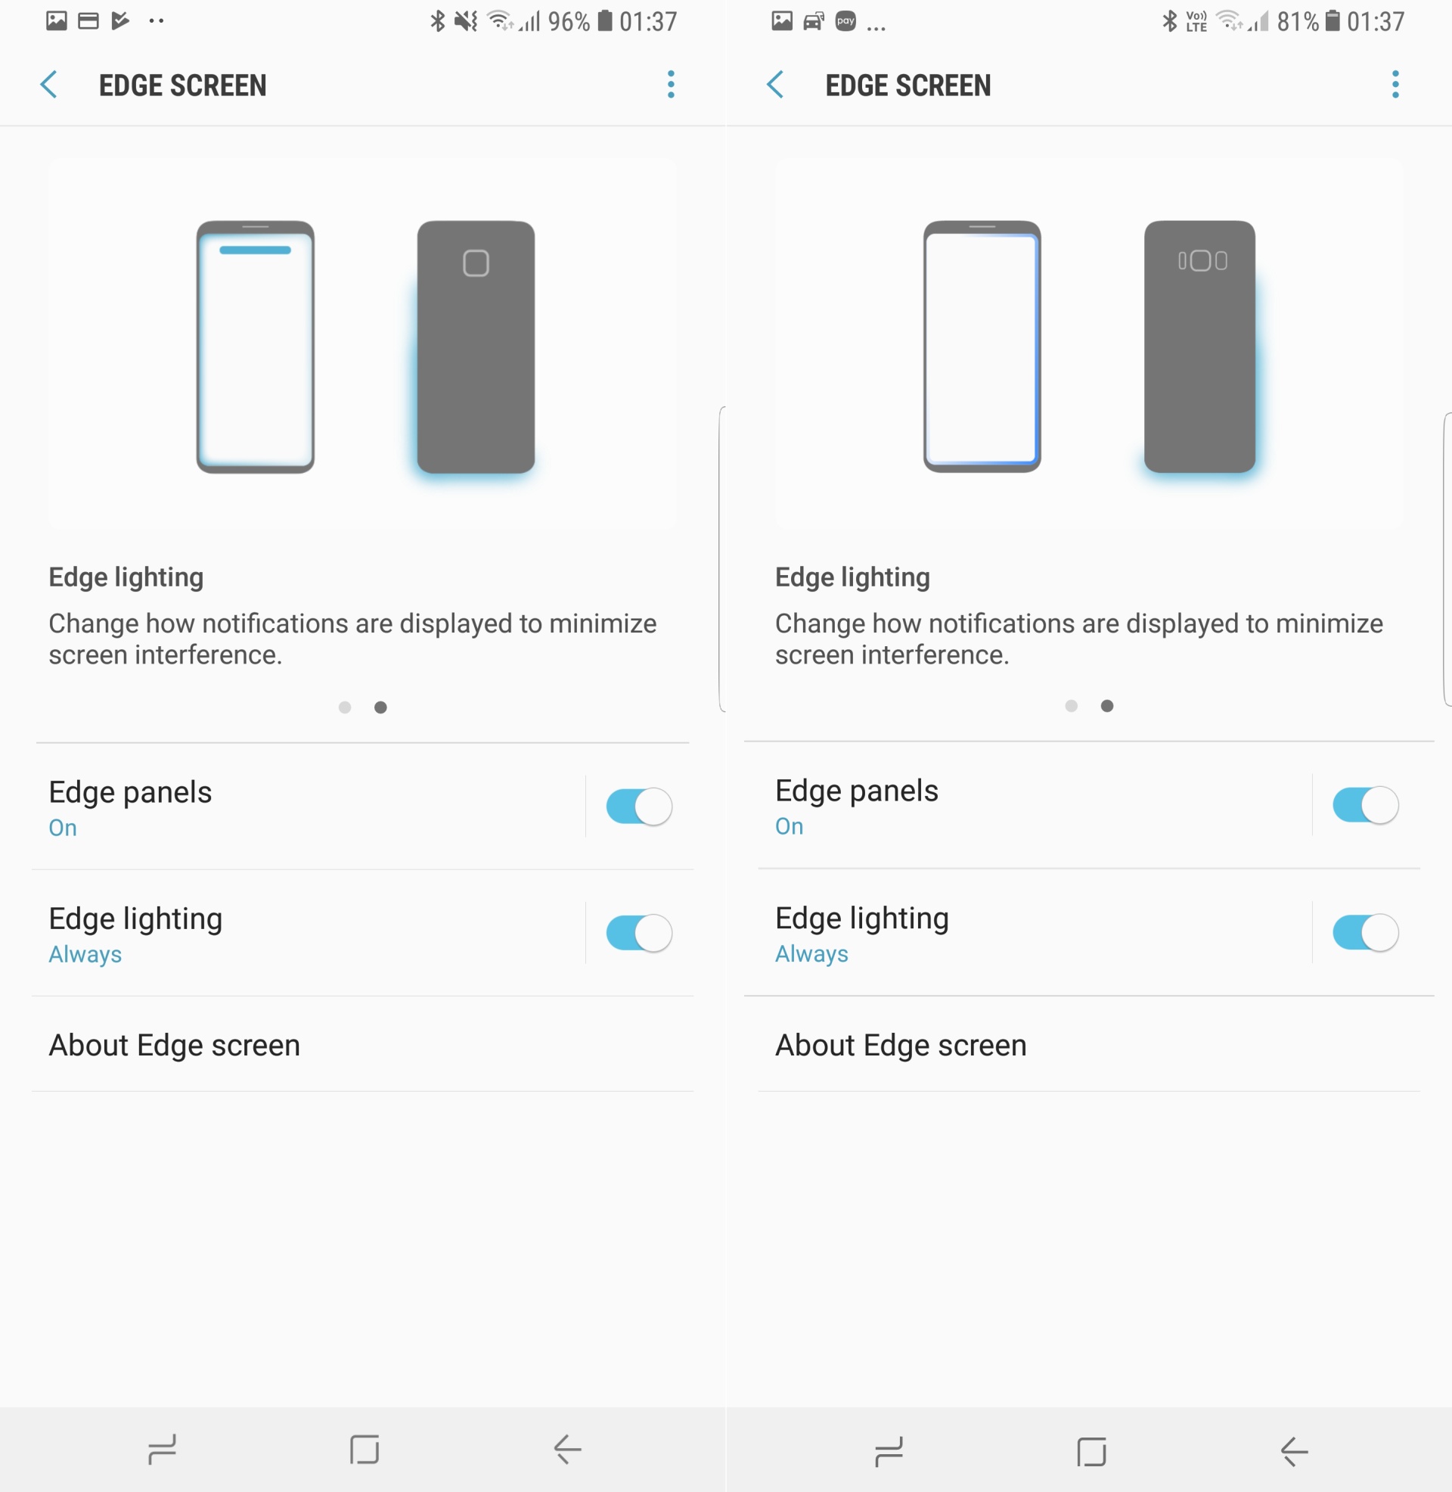1452x1492 pixels.
Task: Toggle Edge panels switch on right screen
Action: tap(1365, 805)
